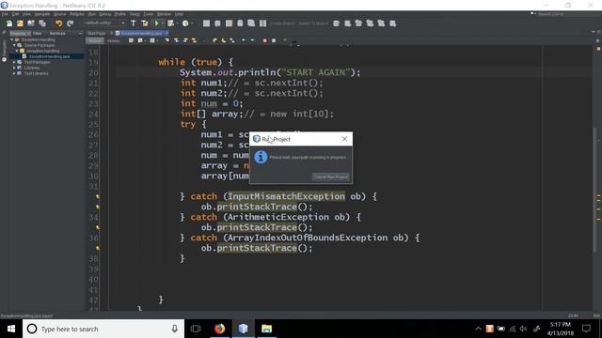This screenshot has height=338, width=602.
Task: Click the File Explorer taskbar icon
Action: 266,329
